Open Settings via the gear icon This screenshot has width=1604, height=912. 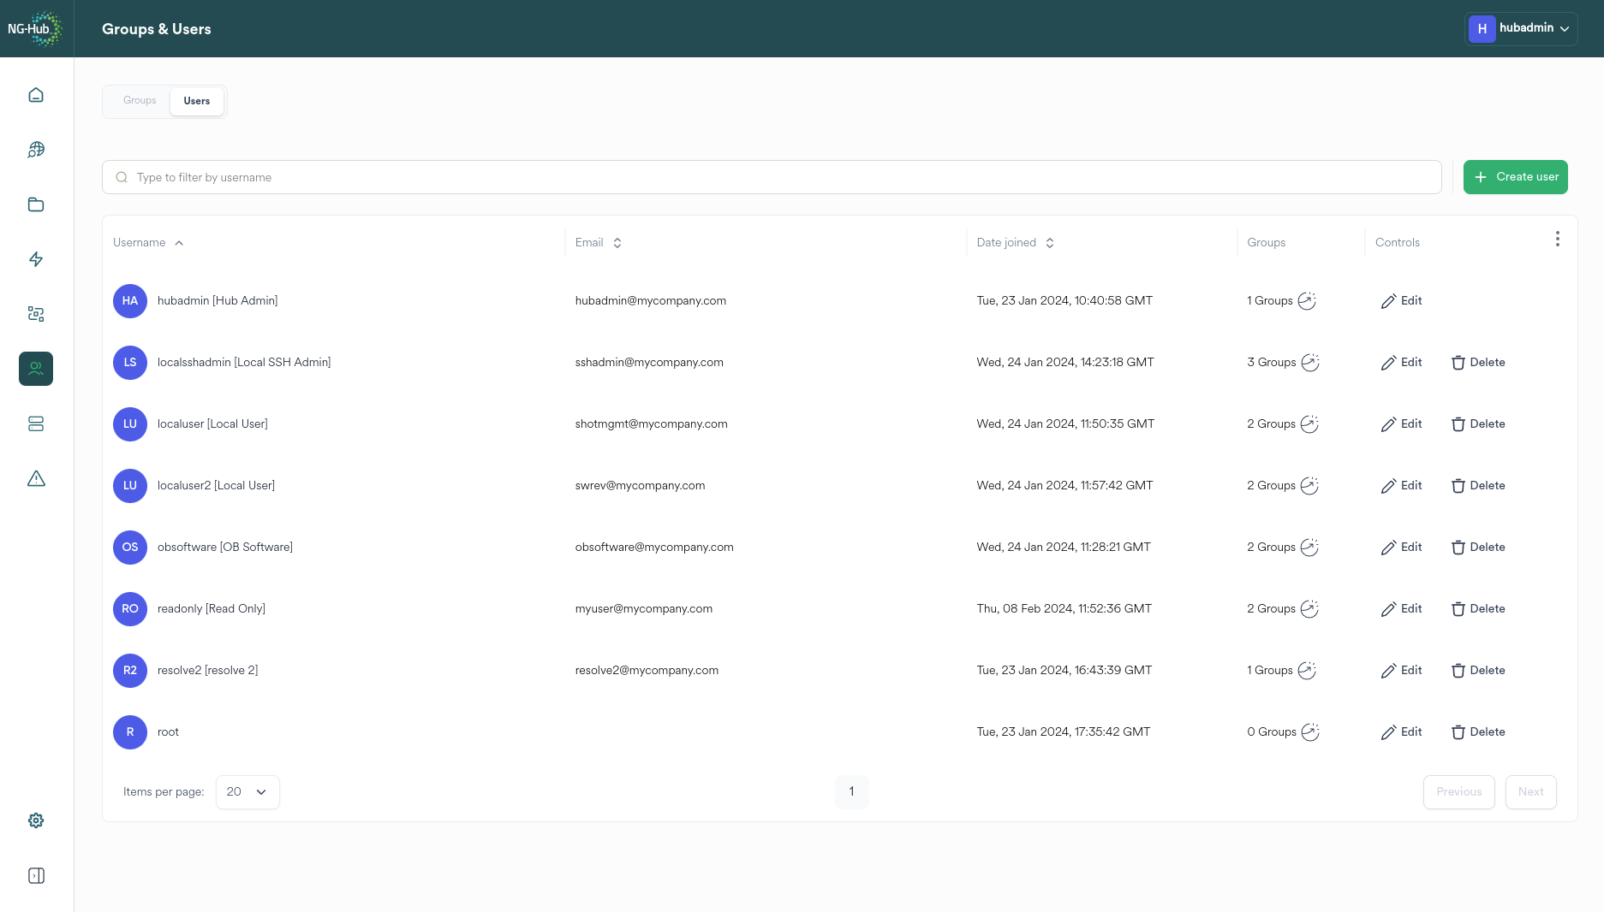(x=36, y=820)
